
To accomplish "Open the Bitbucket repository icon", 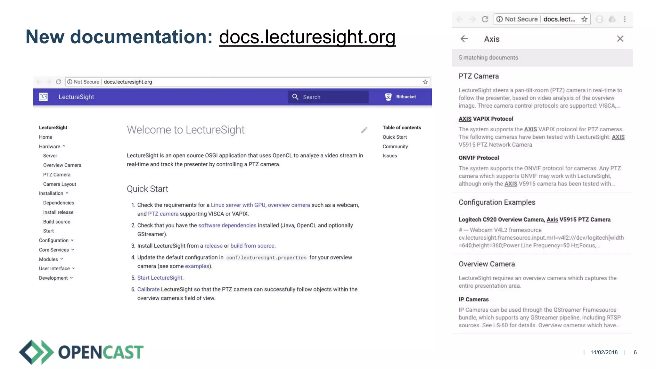I will pyautogui.click(x=388, y=97).
